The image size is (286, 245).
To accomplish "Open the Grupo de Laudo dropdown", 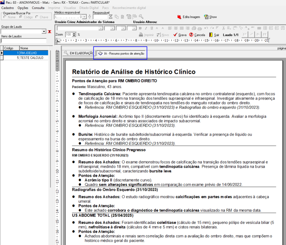I will (44, 32).
